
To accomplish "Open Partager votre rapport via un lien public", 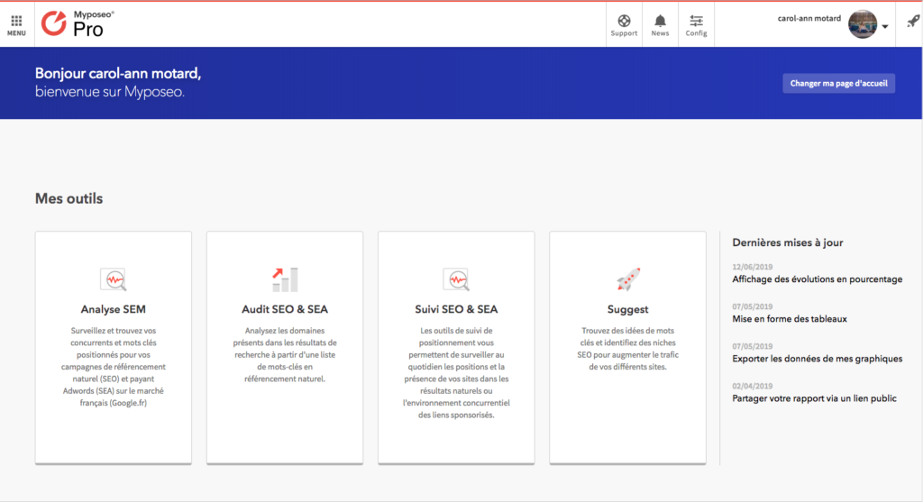I will coord(814,398).
